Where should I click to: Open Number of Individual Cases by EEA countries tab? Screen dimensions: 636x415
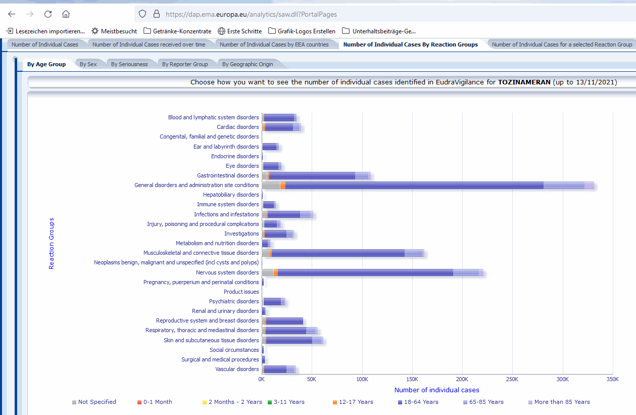(x=274, y=44)
